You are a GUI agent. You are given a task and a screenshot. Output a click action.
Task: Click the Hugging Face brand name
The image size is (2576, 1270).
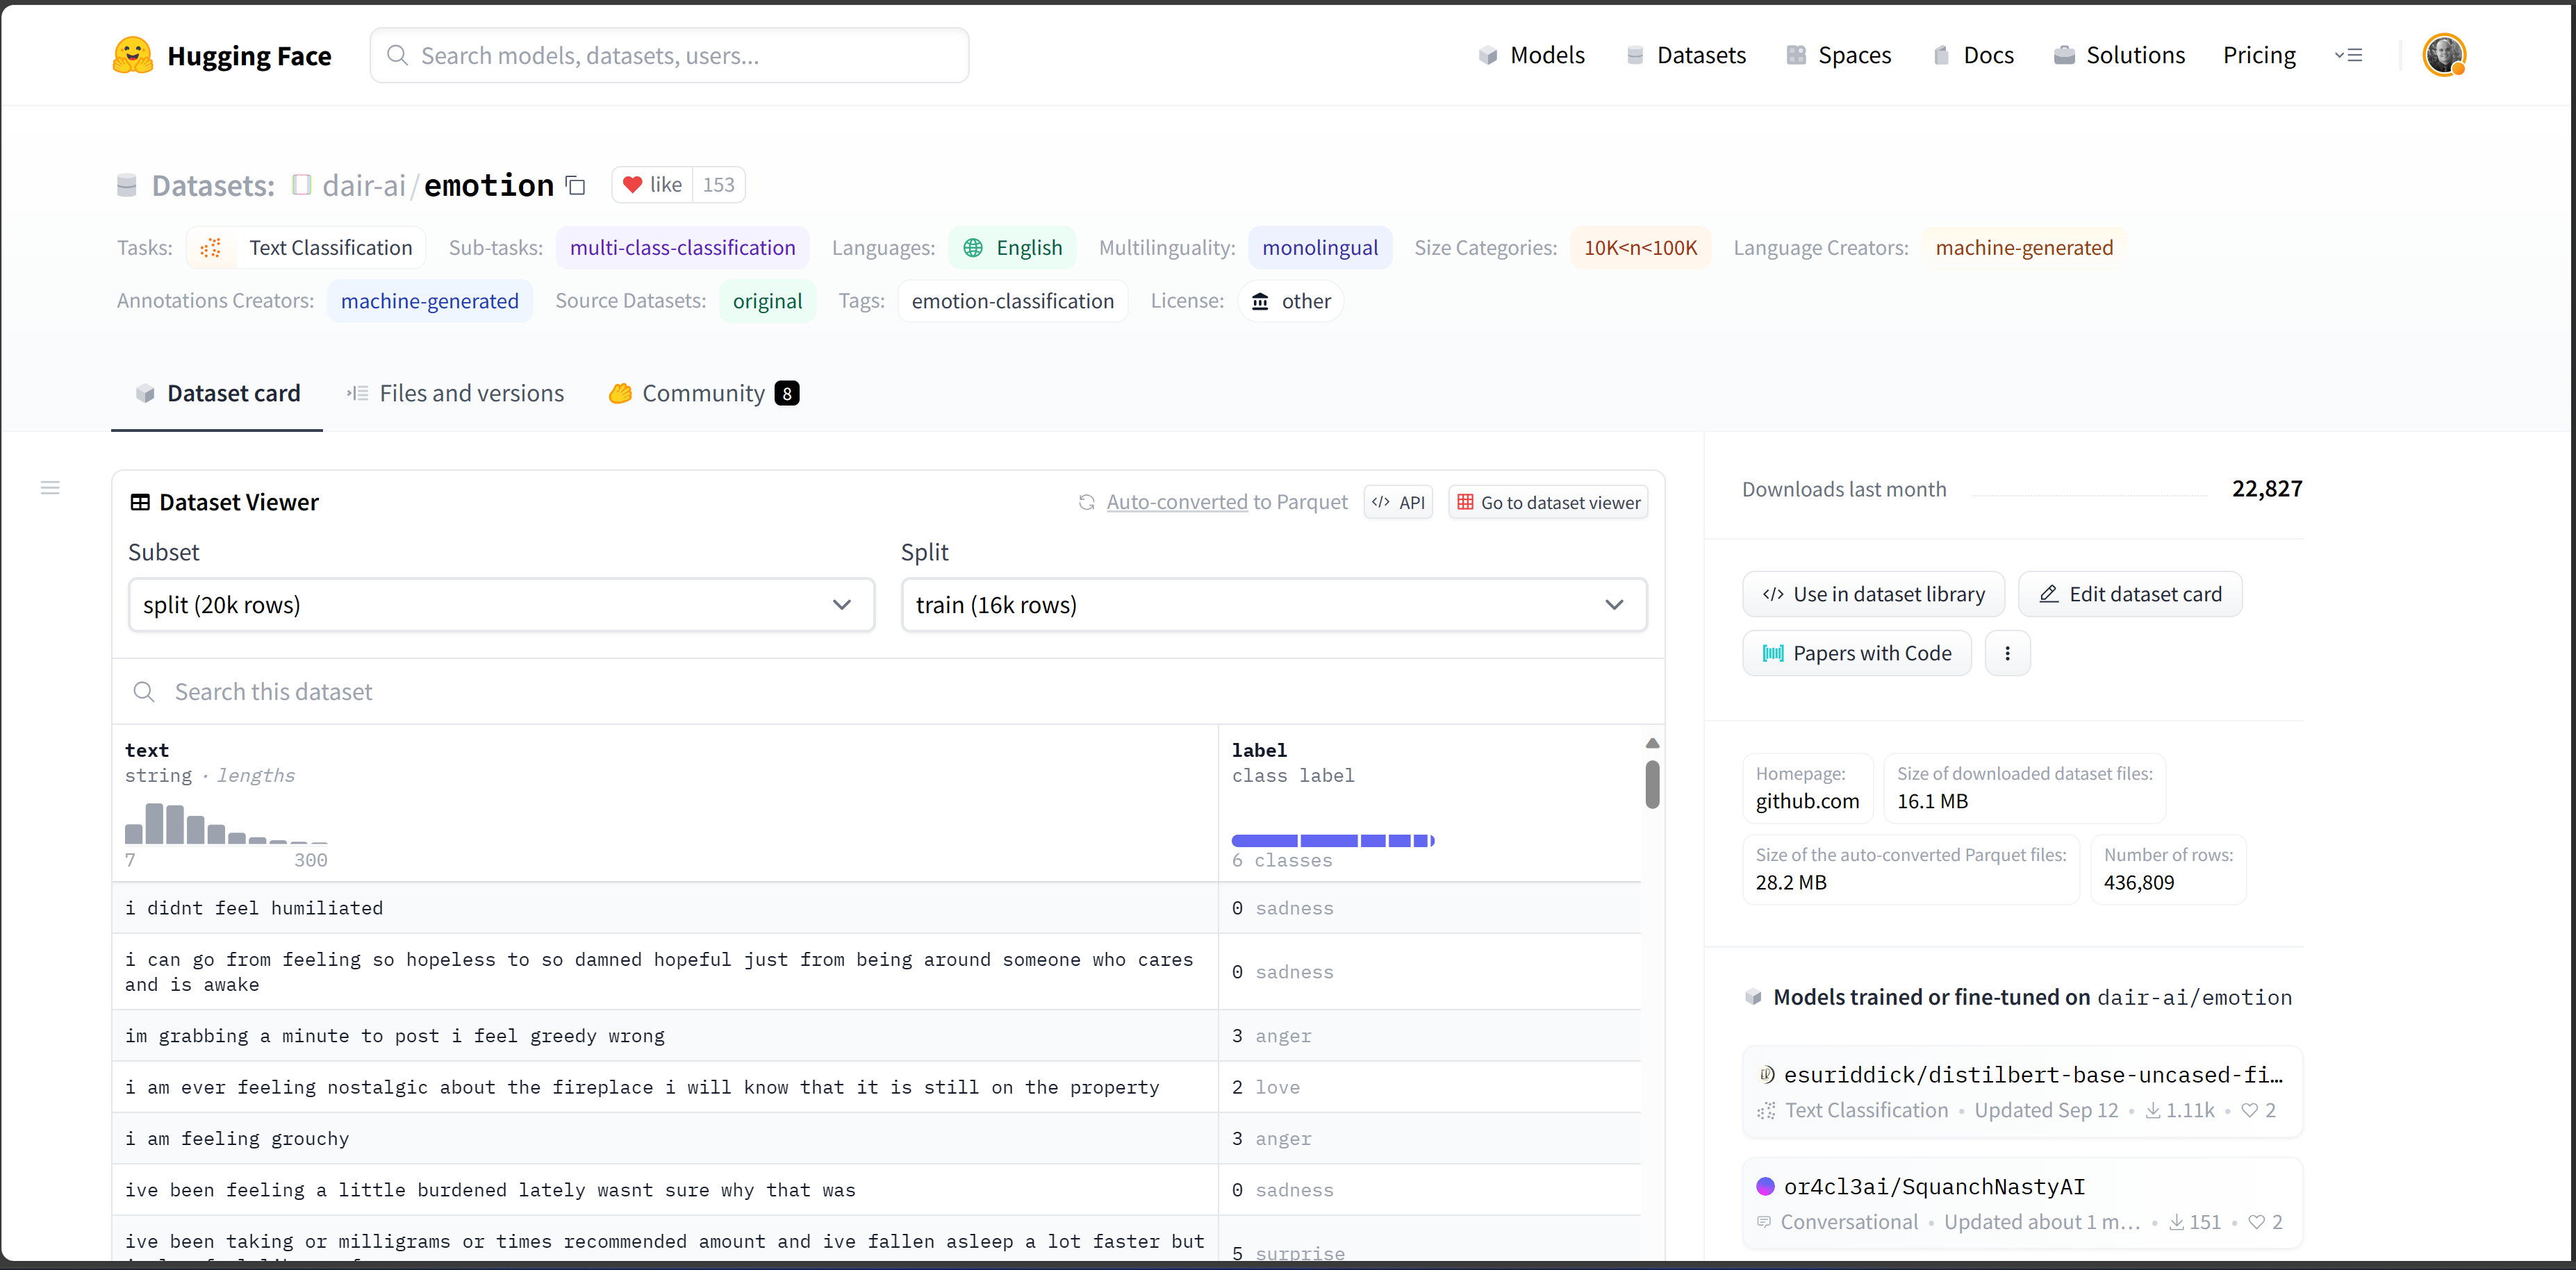(249, 56)
